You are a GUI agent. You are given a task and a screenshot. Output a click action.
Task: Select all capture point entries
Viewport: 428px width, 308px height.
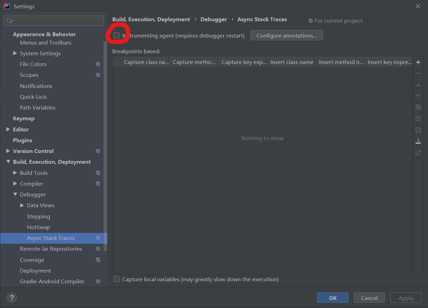click(x=418, y=118)
